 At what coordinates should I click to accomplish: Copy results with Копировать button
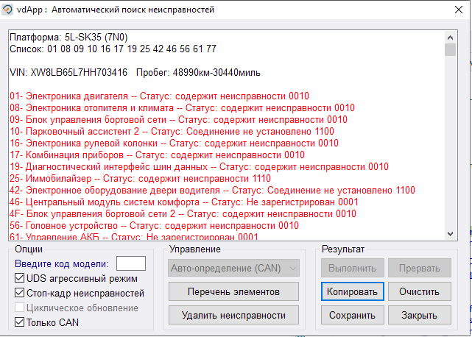click(352, 291)
